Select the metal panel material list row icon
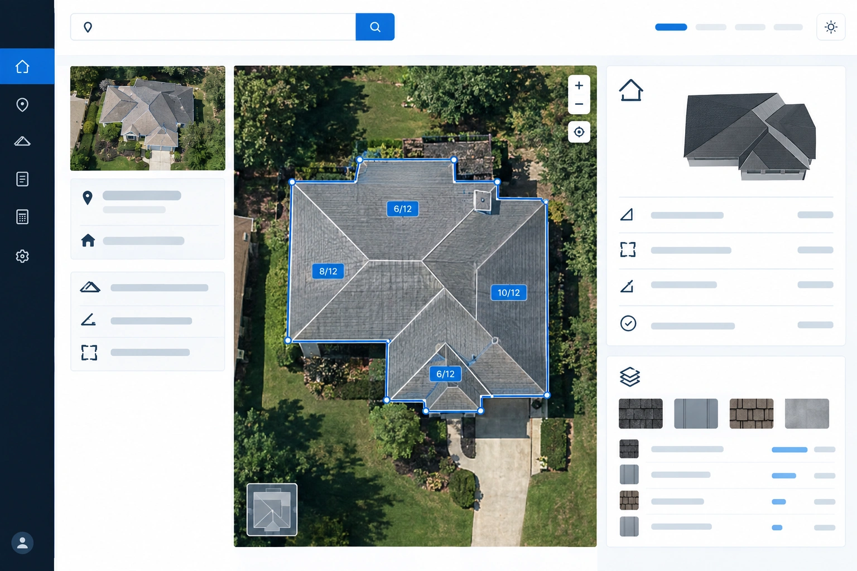 click(x=629, y=475)
